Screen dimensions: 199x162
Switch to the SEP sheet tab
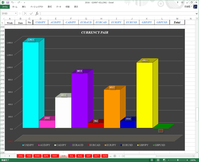tap(88, 156)
